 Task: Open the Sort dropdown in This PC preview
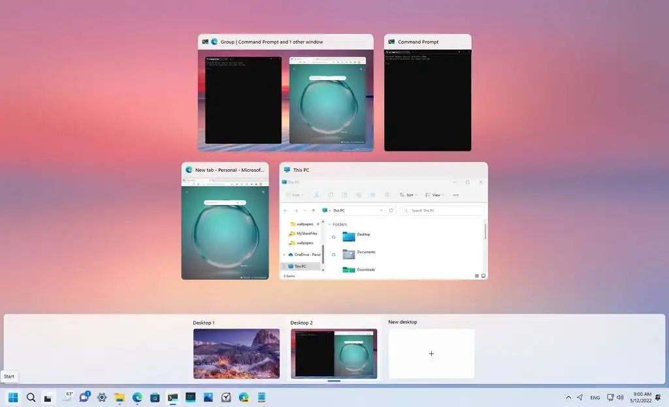click(x=408, y=195)
